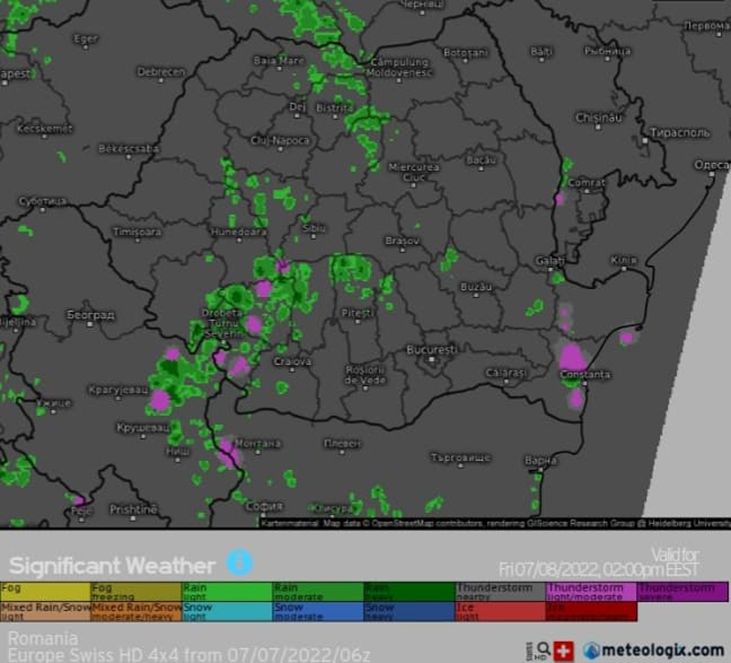Click the Cluj-Napoca city label on map
731x663 pixels.
280,141
